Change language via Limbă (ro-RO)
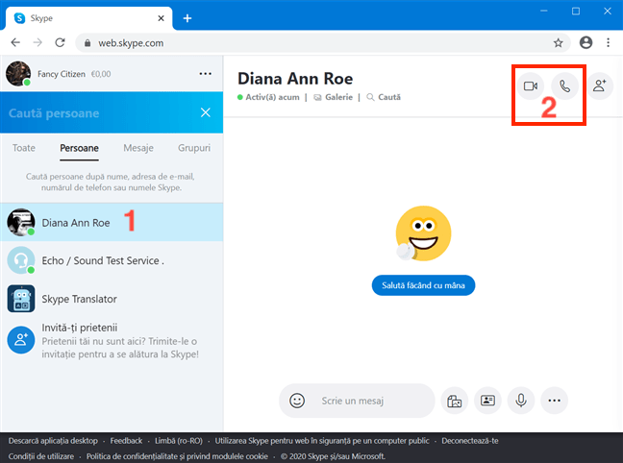 (x=179, y=441)
